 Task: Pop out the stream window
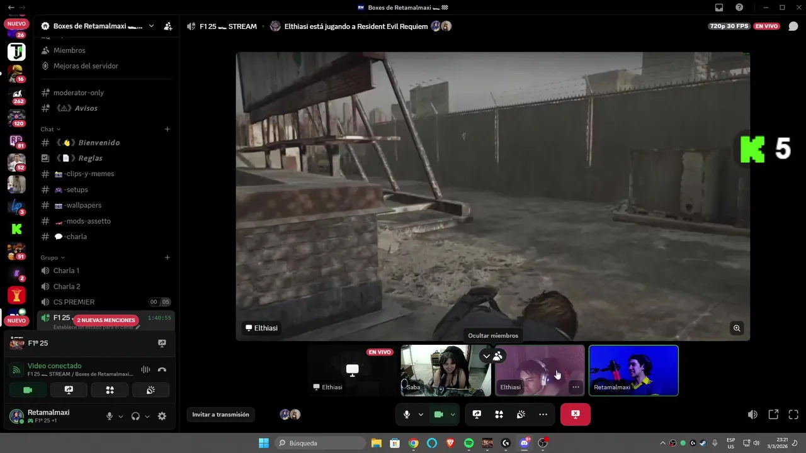(x=773, y=415)
